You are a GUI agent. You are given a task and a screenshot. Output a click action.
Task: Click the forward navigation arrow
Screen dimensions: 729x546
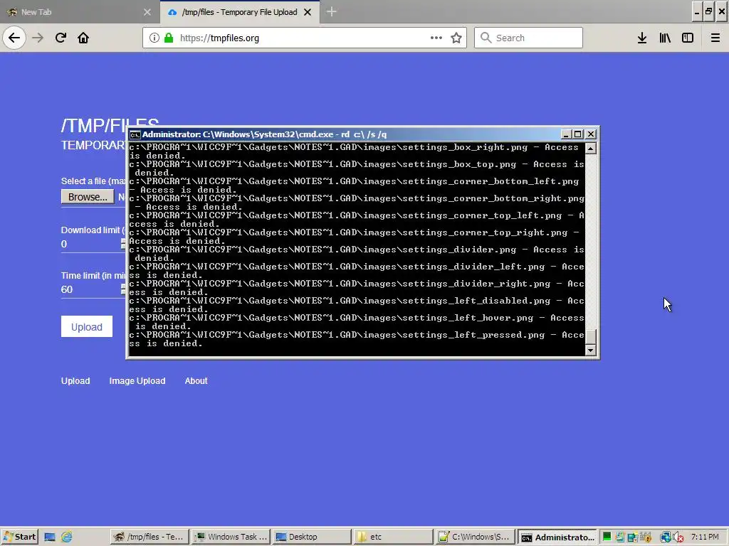[38, 38]
